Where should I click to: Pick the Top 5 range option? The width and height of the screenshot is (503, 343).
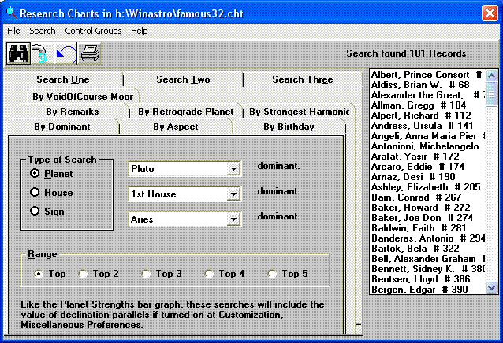coord(272,274)
